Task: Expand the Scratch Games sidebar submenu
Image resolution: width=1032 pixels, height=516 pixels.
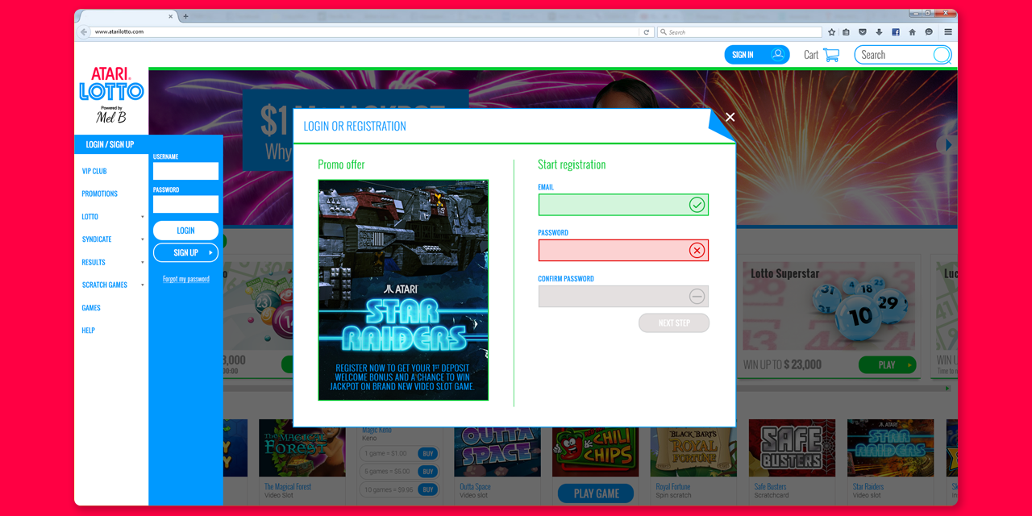Action: tap(143, 285)
